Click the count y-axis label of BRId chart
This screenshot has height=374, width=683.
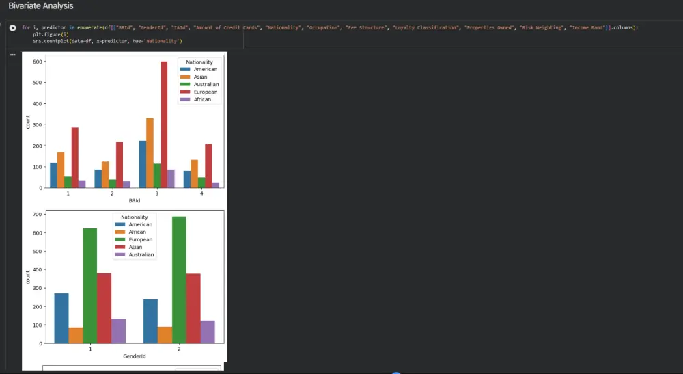[x=28, y=122]
